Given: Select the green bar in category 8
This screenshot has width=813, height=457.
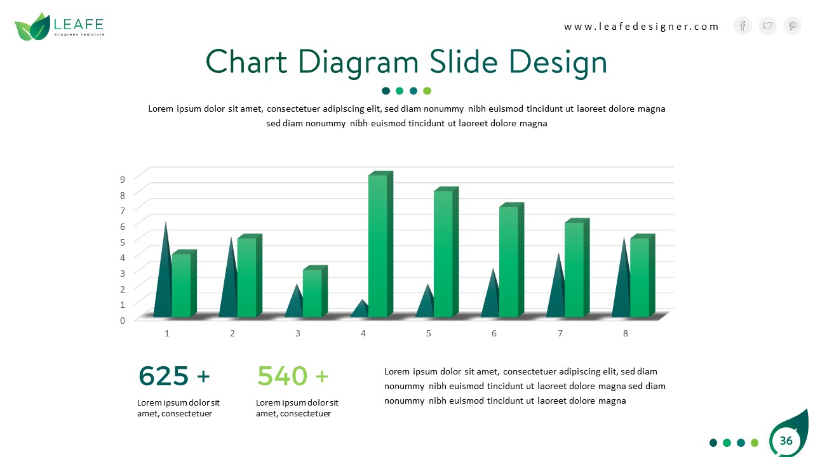Looking at the screenshot, I should tap(642, 276).
